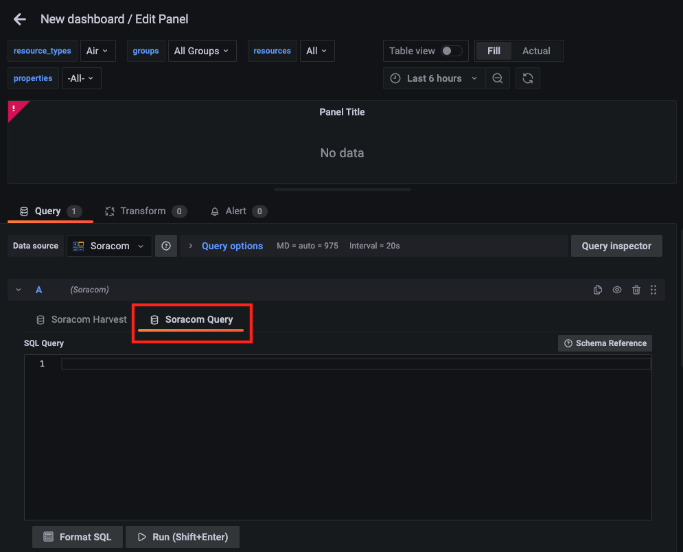The height and width of the screenshot is (552, 683).
Task: Open the data source help icon
Action: click(165, 245)
